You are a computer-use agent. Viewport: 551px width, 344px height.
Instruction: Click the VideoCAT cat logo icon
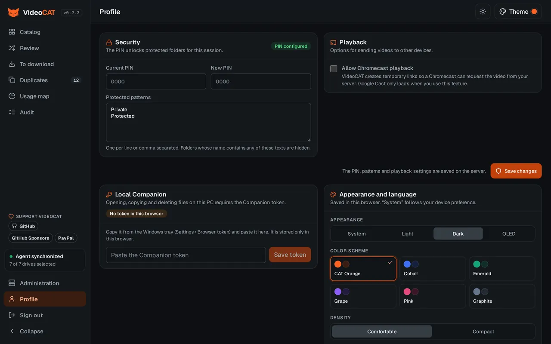point(13,12)
